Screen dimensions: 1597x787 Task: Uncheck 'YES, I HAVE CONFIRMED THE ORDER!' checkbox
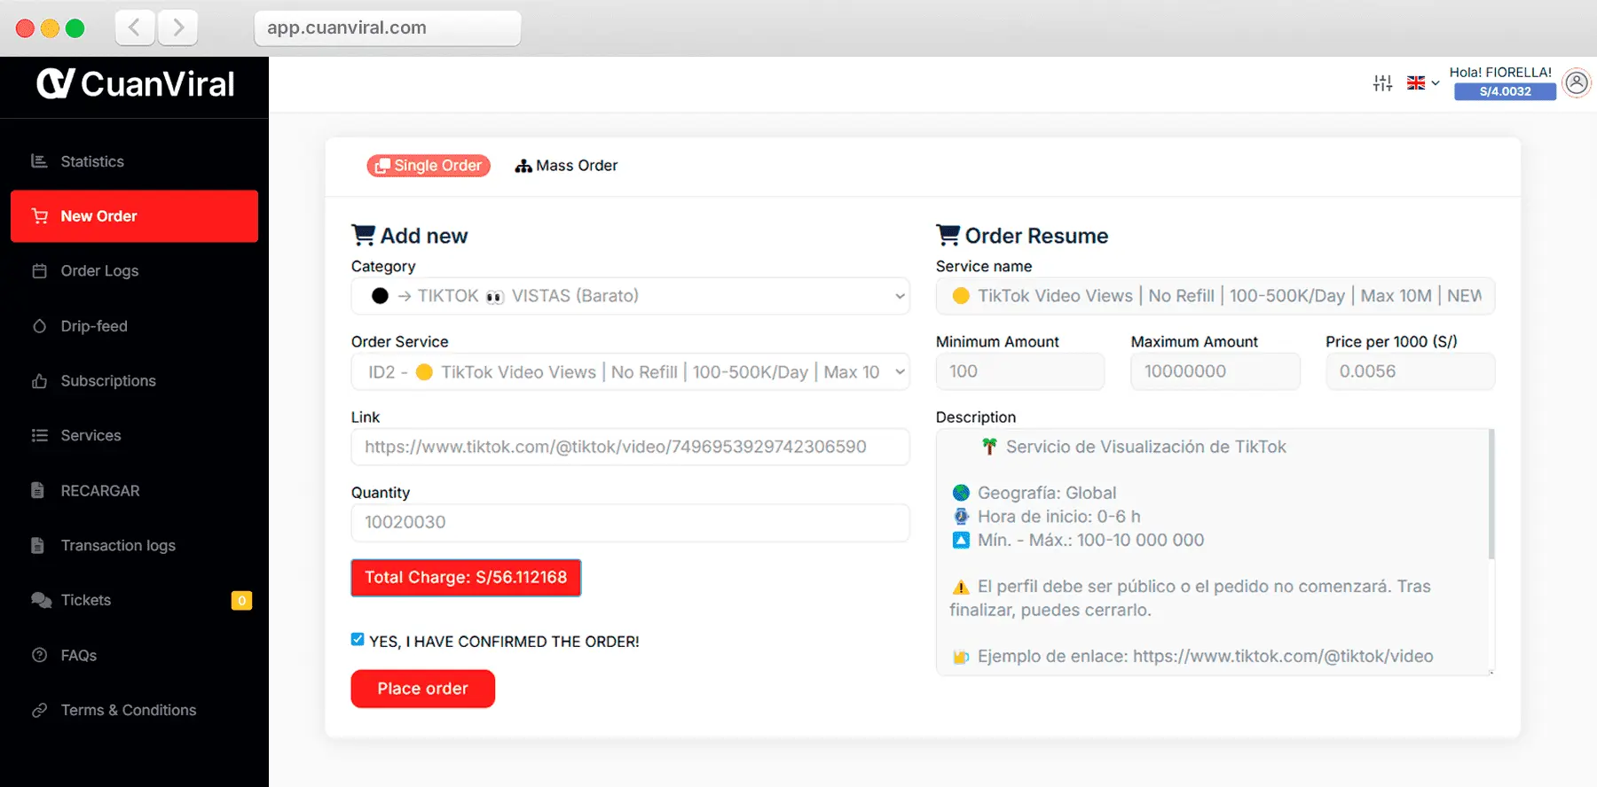(358, 640)
